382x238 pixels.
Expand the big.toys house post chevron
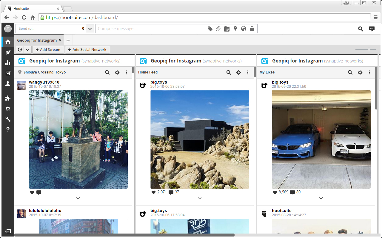200,198
